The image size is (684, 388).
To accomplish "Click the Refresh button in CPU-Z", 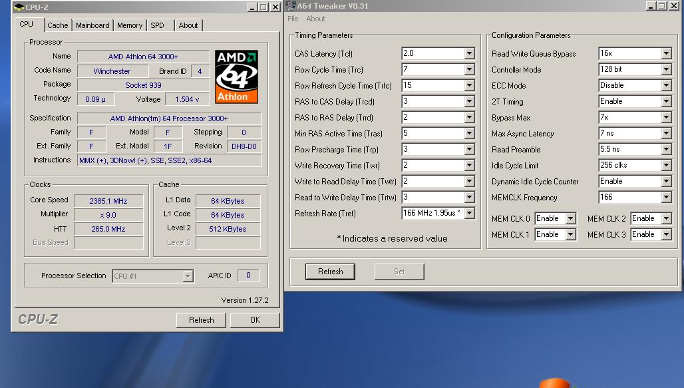I will click(x=201, y=320).
